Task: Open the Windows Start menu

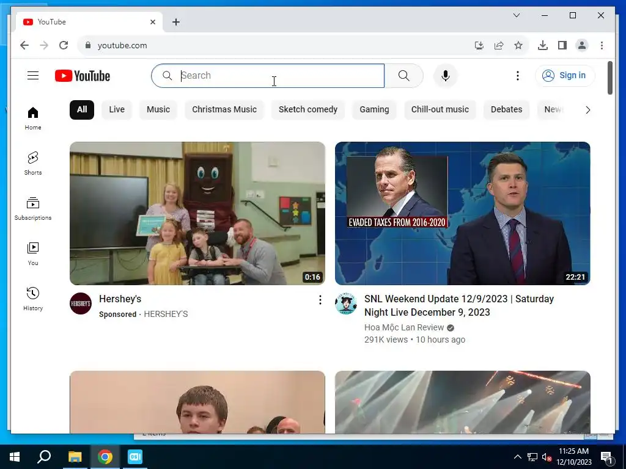Action: (x=15, y=457)
